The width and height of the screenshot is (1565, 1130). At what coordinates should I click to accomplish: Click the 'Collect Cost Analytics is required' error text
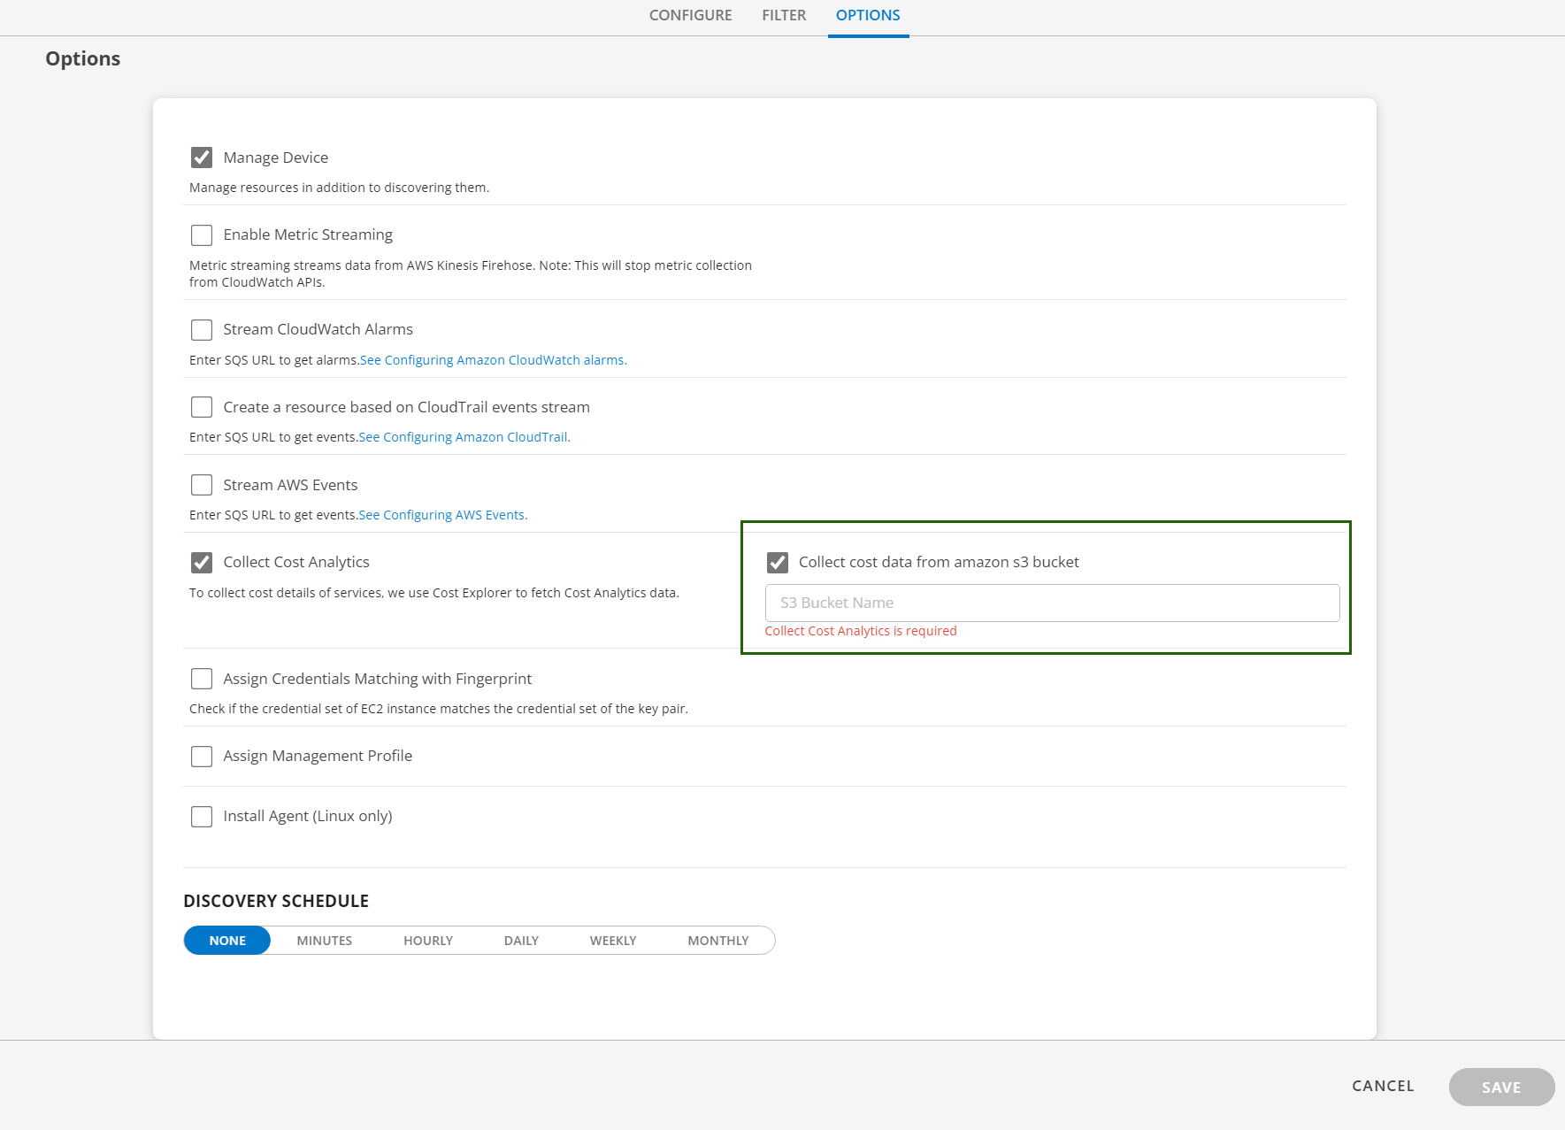861,631
